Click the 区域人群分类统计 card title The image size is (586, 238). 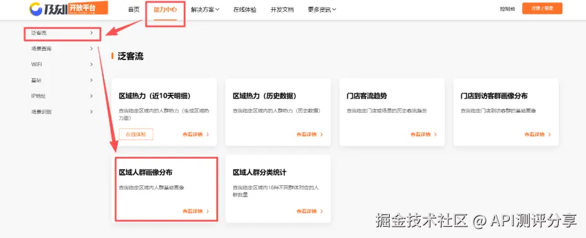click(260, 172)
